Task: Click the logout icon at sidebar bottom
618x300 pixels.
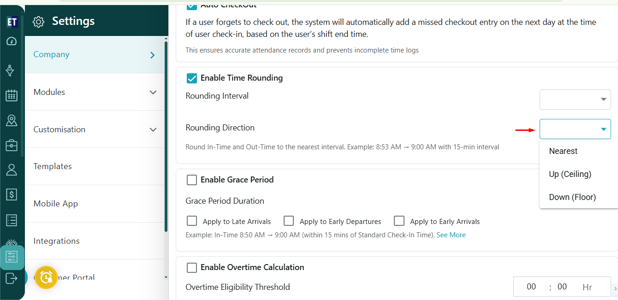Action: pyautogui.click(x=12, y=278)
